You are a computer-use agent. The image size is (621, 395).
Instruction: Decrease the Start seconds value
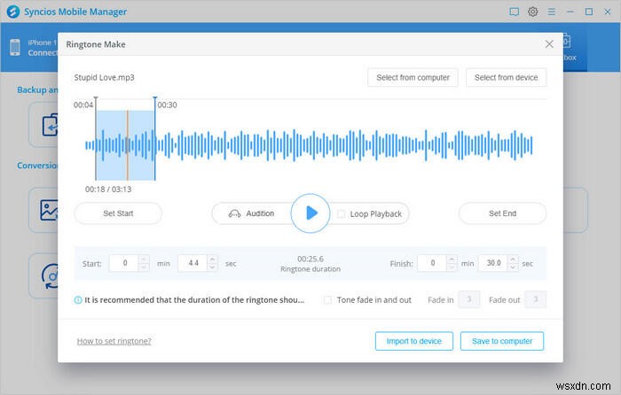click(212, 267)
